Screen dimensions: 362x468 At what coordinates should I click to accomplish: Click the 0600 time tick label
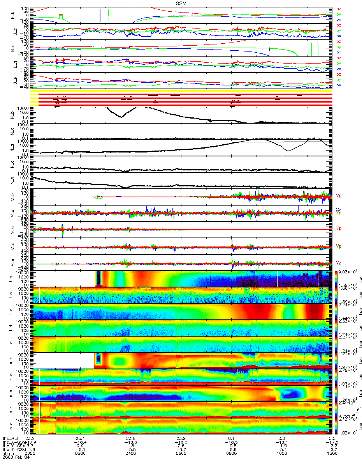(181, 454)
